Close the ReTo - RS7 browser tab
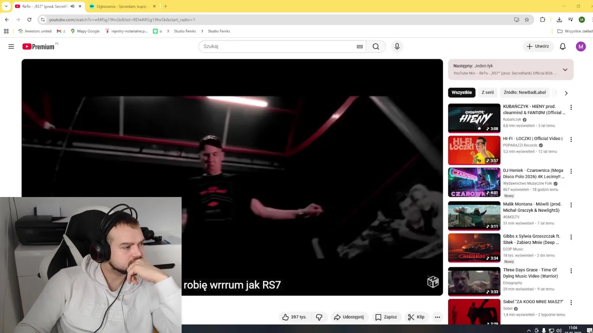This screenshot has width=593, height=333. click(80, 6)
